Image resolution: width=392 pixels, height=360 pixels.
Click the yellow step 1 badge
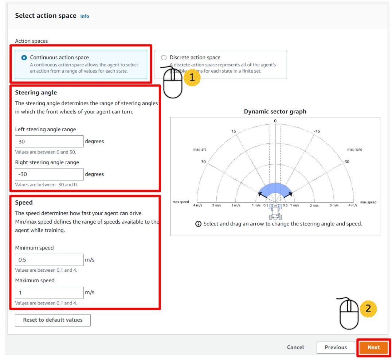(192, 77)
